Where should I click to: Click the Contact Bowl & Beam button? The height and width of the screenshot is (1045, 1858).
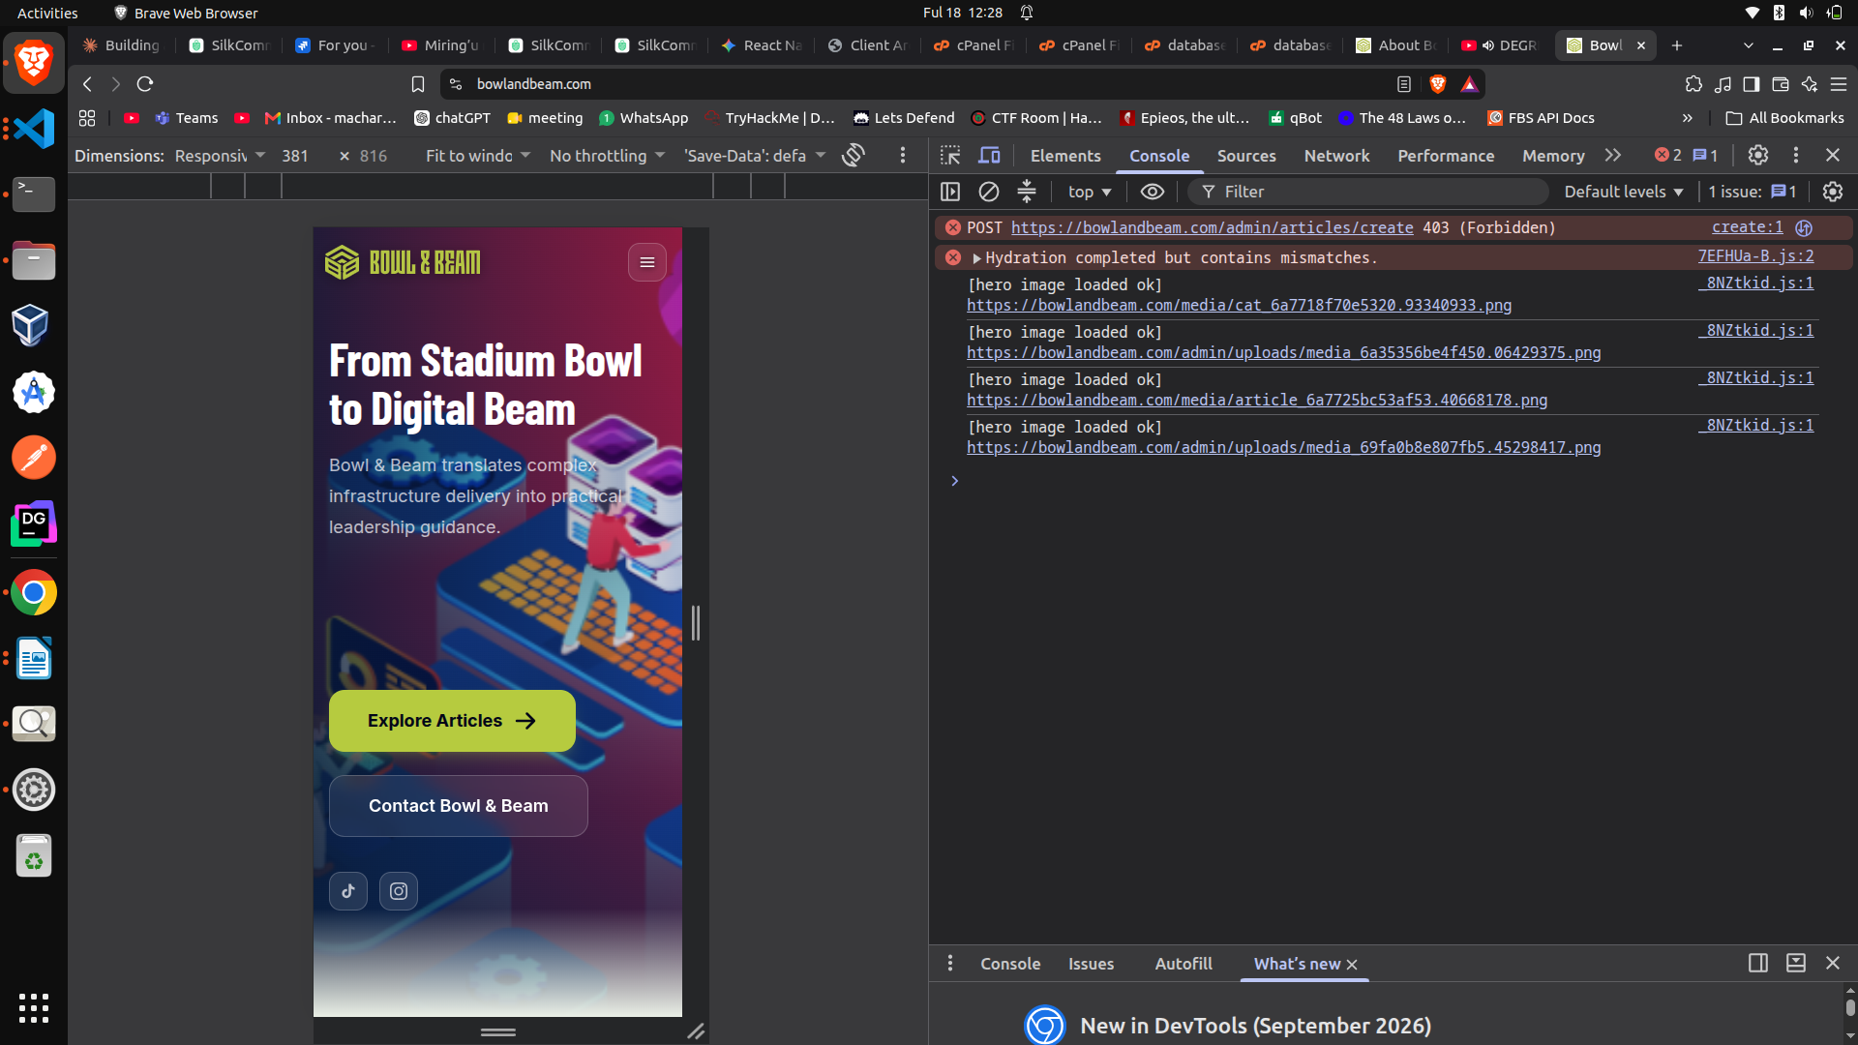pyautogui.click(x=458, y=806)
